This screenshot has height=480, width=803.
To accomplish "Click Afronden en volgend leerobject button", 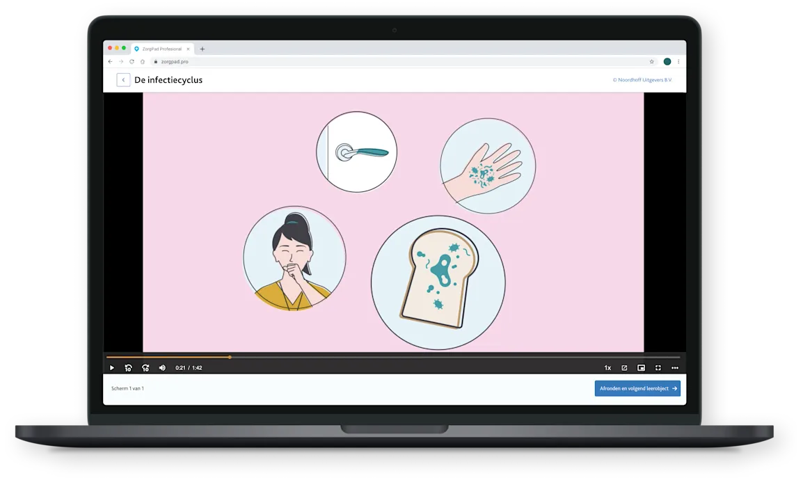I will point(637,388).
